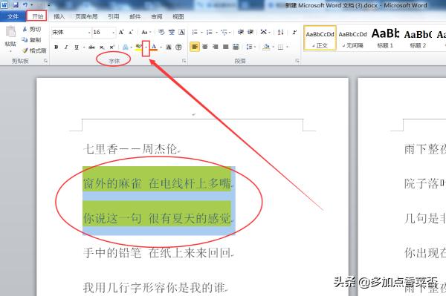Click the bullet list icon
The height and width of the screenshot is (296, 446).
click(x=195, y=32)
